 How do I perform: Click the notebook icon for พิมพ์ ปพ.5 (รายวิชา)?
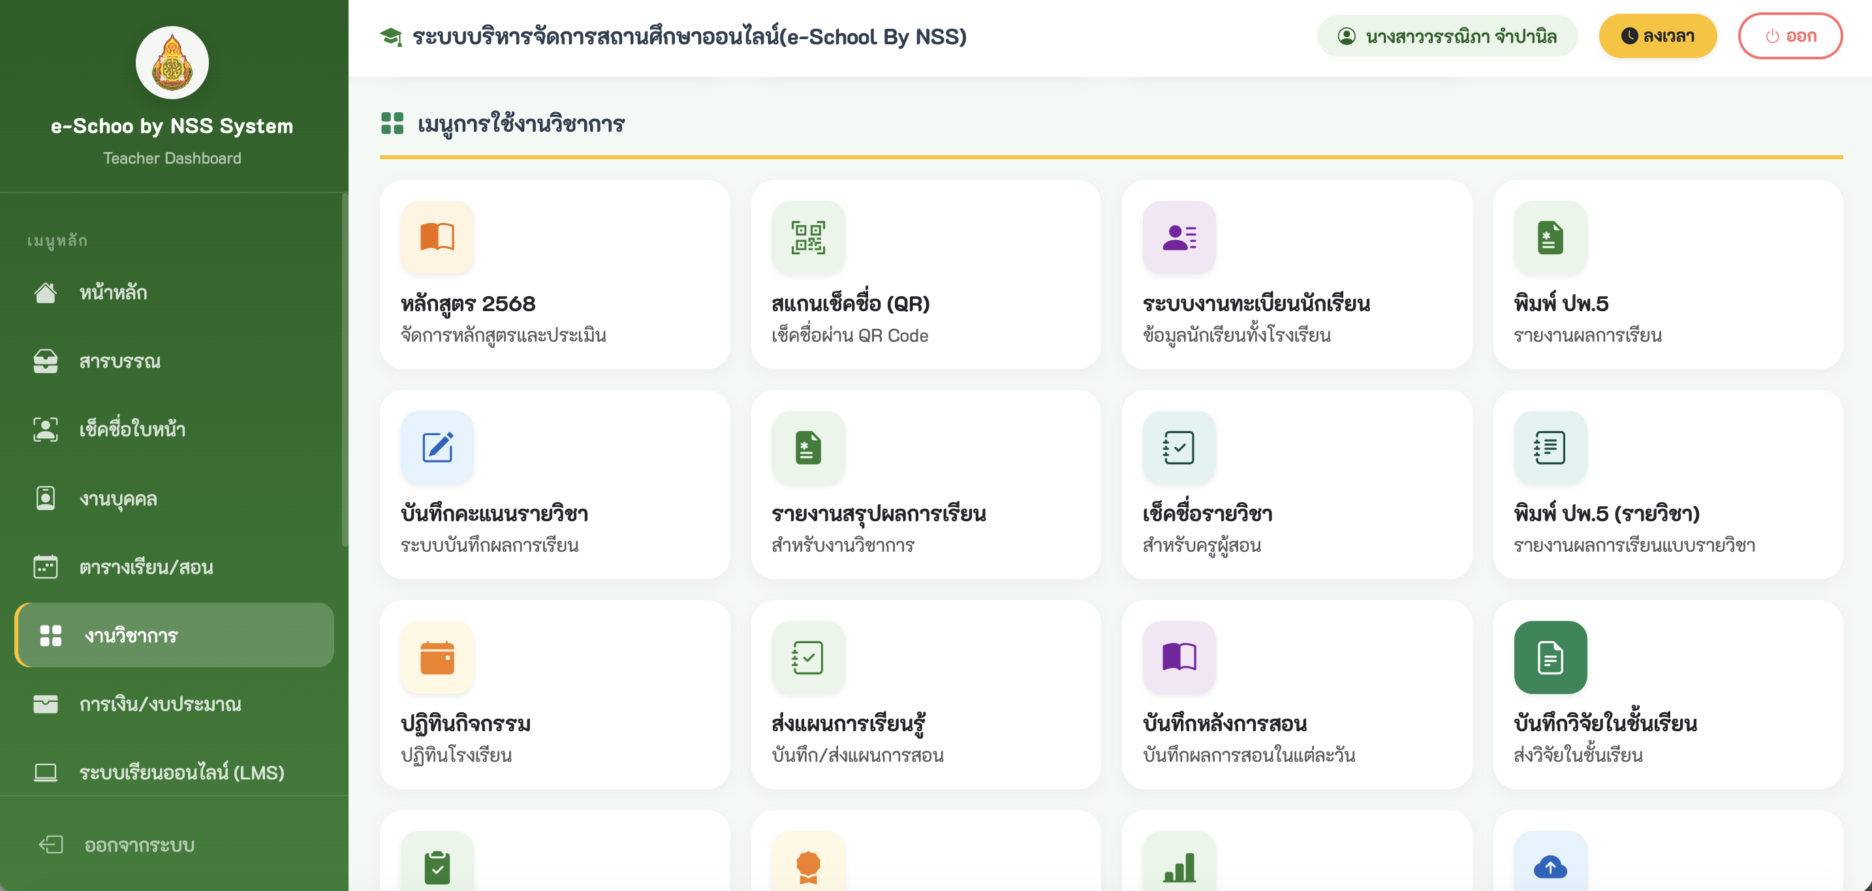tap(1550, 447)
